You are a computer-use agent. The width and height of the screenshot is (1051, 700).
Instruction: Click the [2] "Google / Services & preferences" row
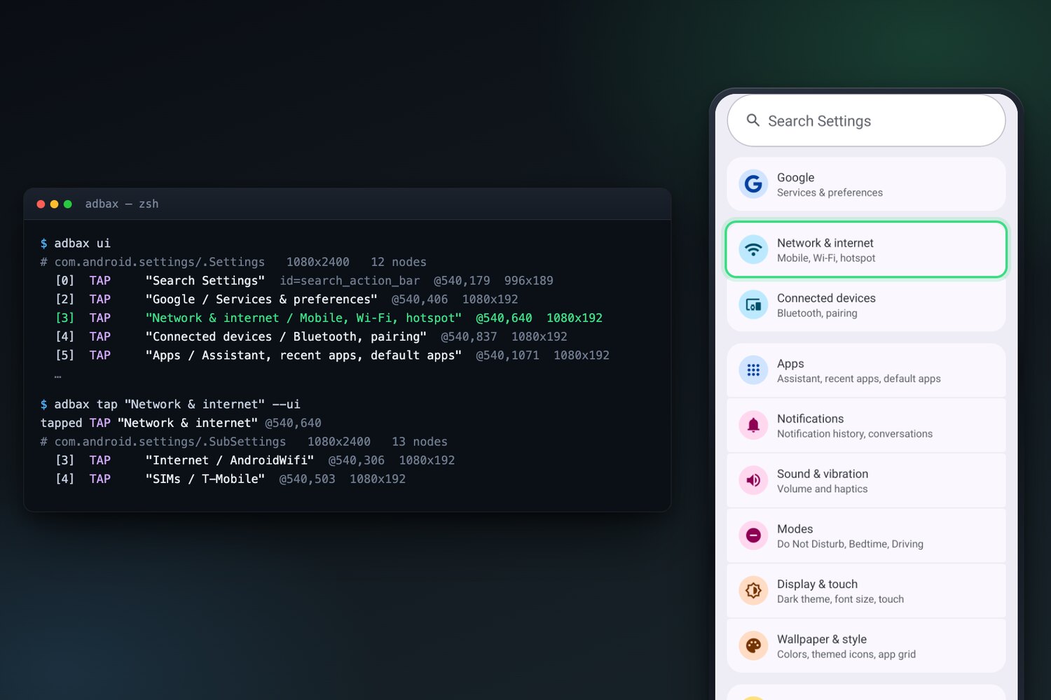point(287,299)
